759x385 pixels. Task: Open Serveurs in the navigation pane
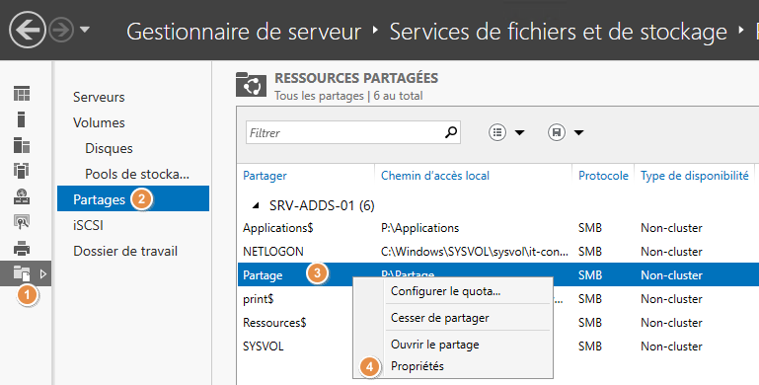tap(99, 97)
